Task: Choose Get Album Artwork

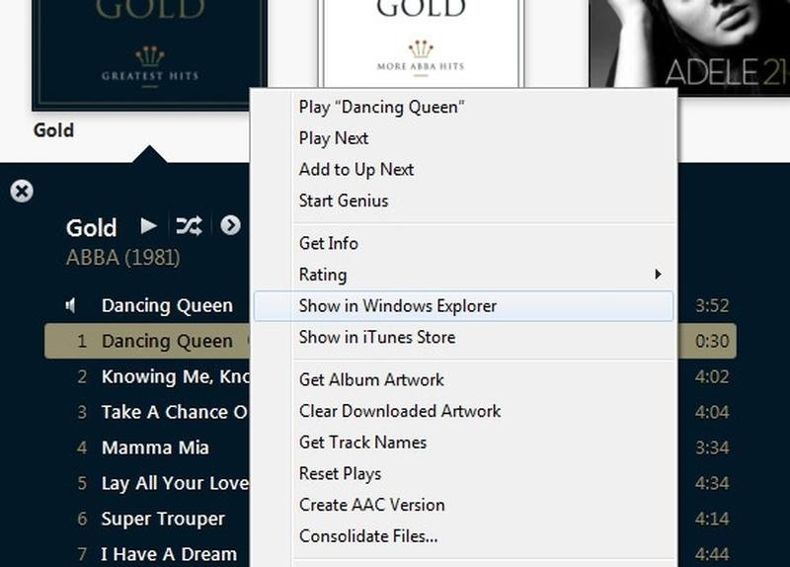Action: [x=463, y=379]
